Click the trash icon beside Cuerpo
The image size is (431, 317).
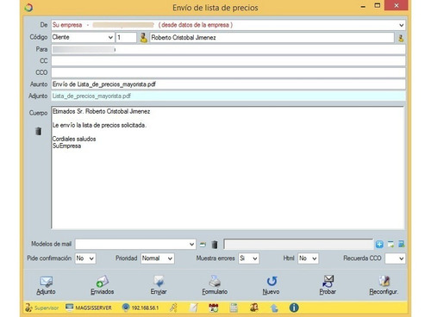click(38, 131)
